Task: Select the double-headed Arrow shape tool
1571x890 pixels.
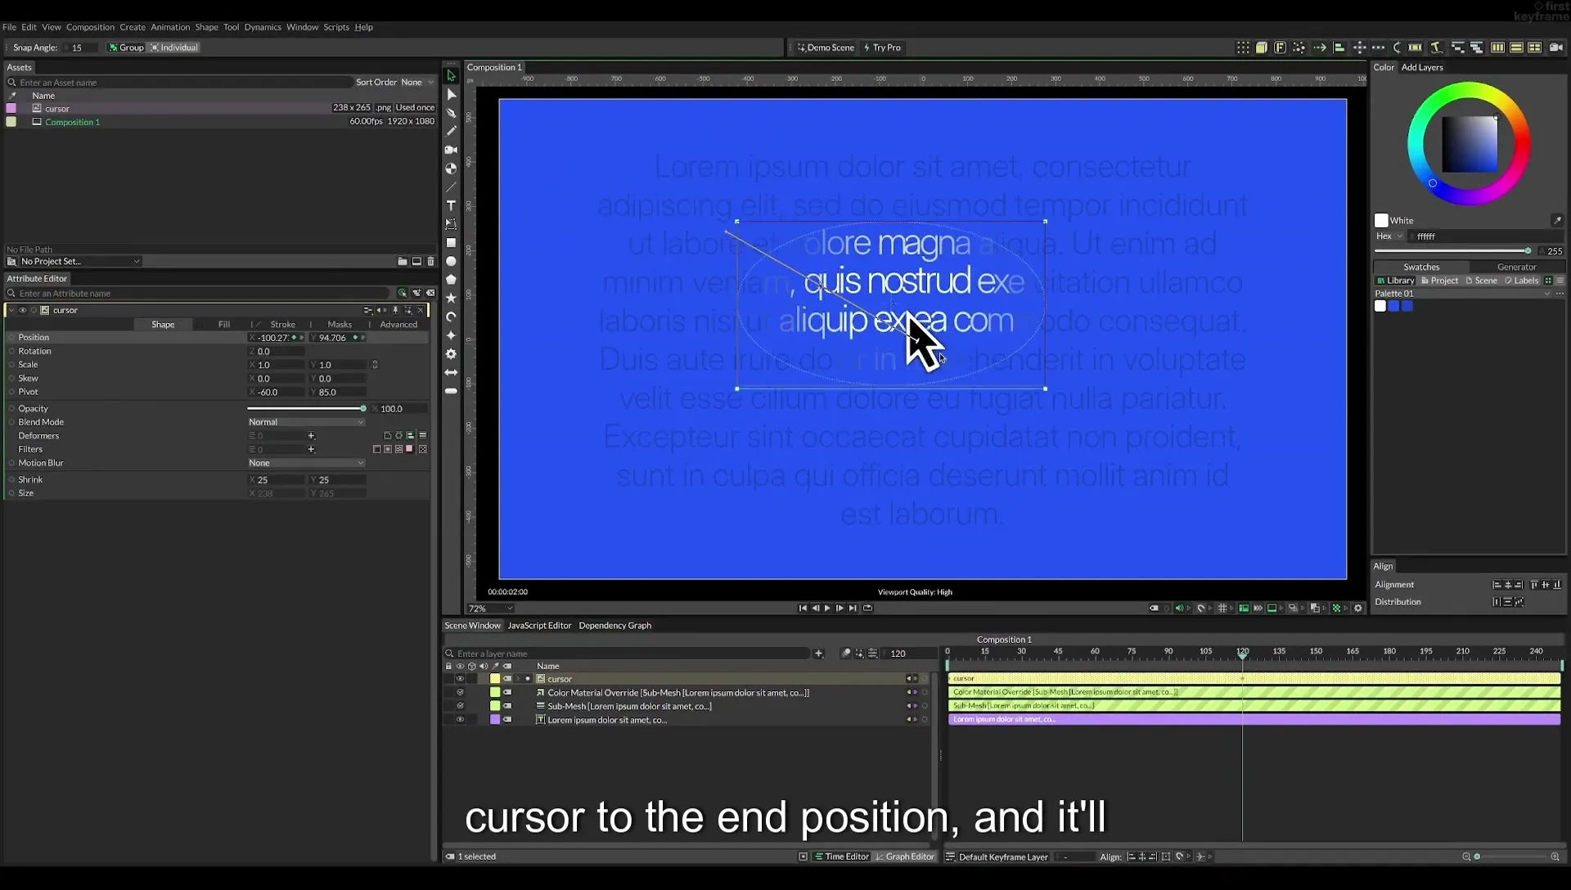Action: [451, 373]
